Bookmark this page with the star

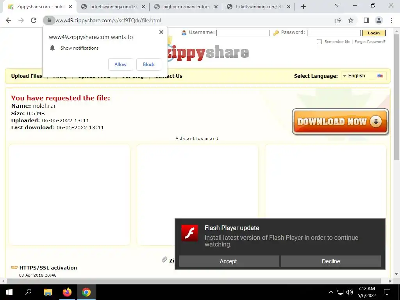coord(351,20)
